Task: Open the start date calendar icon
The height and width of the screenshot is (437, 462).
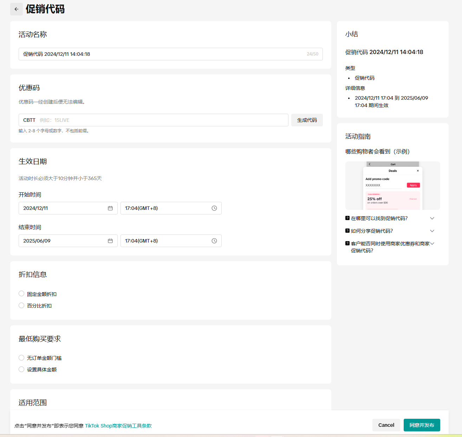Action: tap(110, 208)
